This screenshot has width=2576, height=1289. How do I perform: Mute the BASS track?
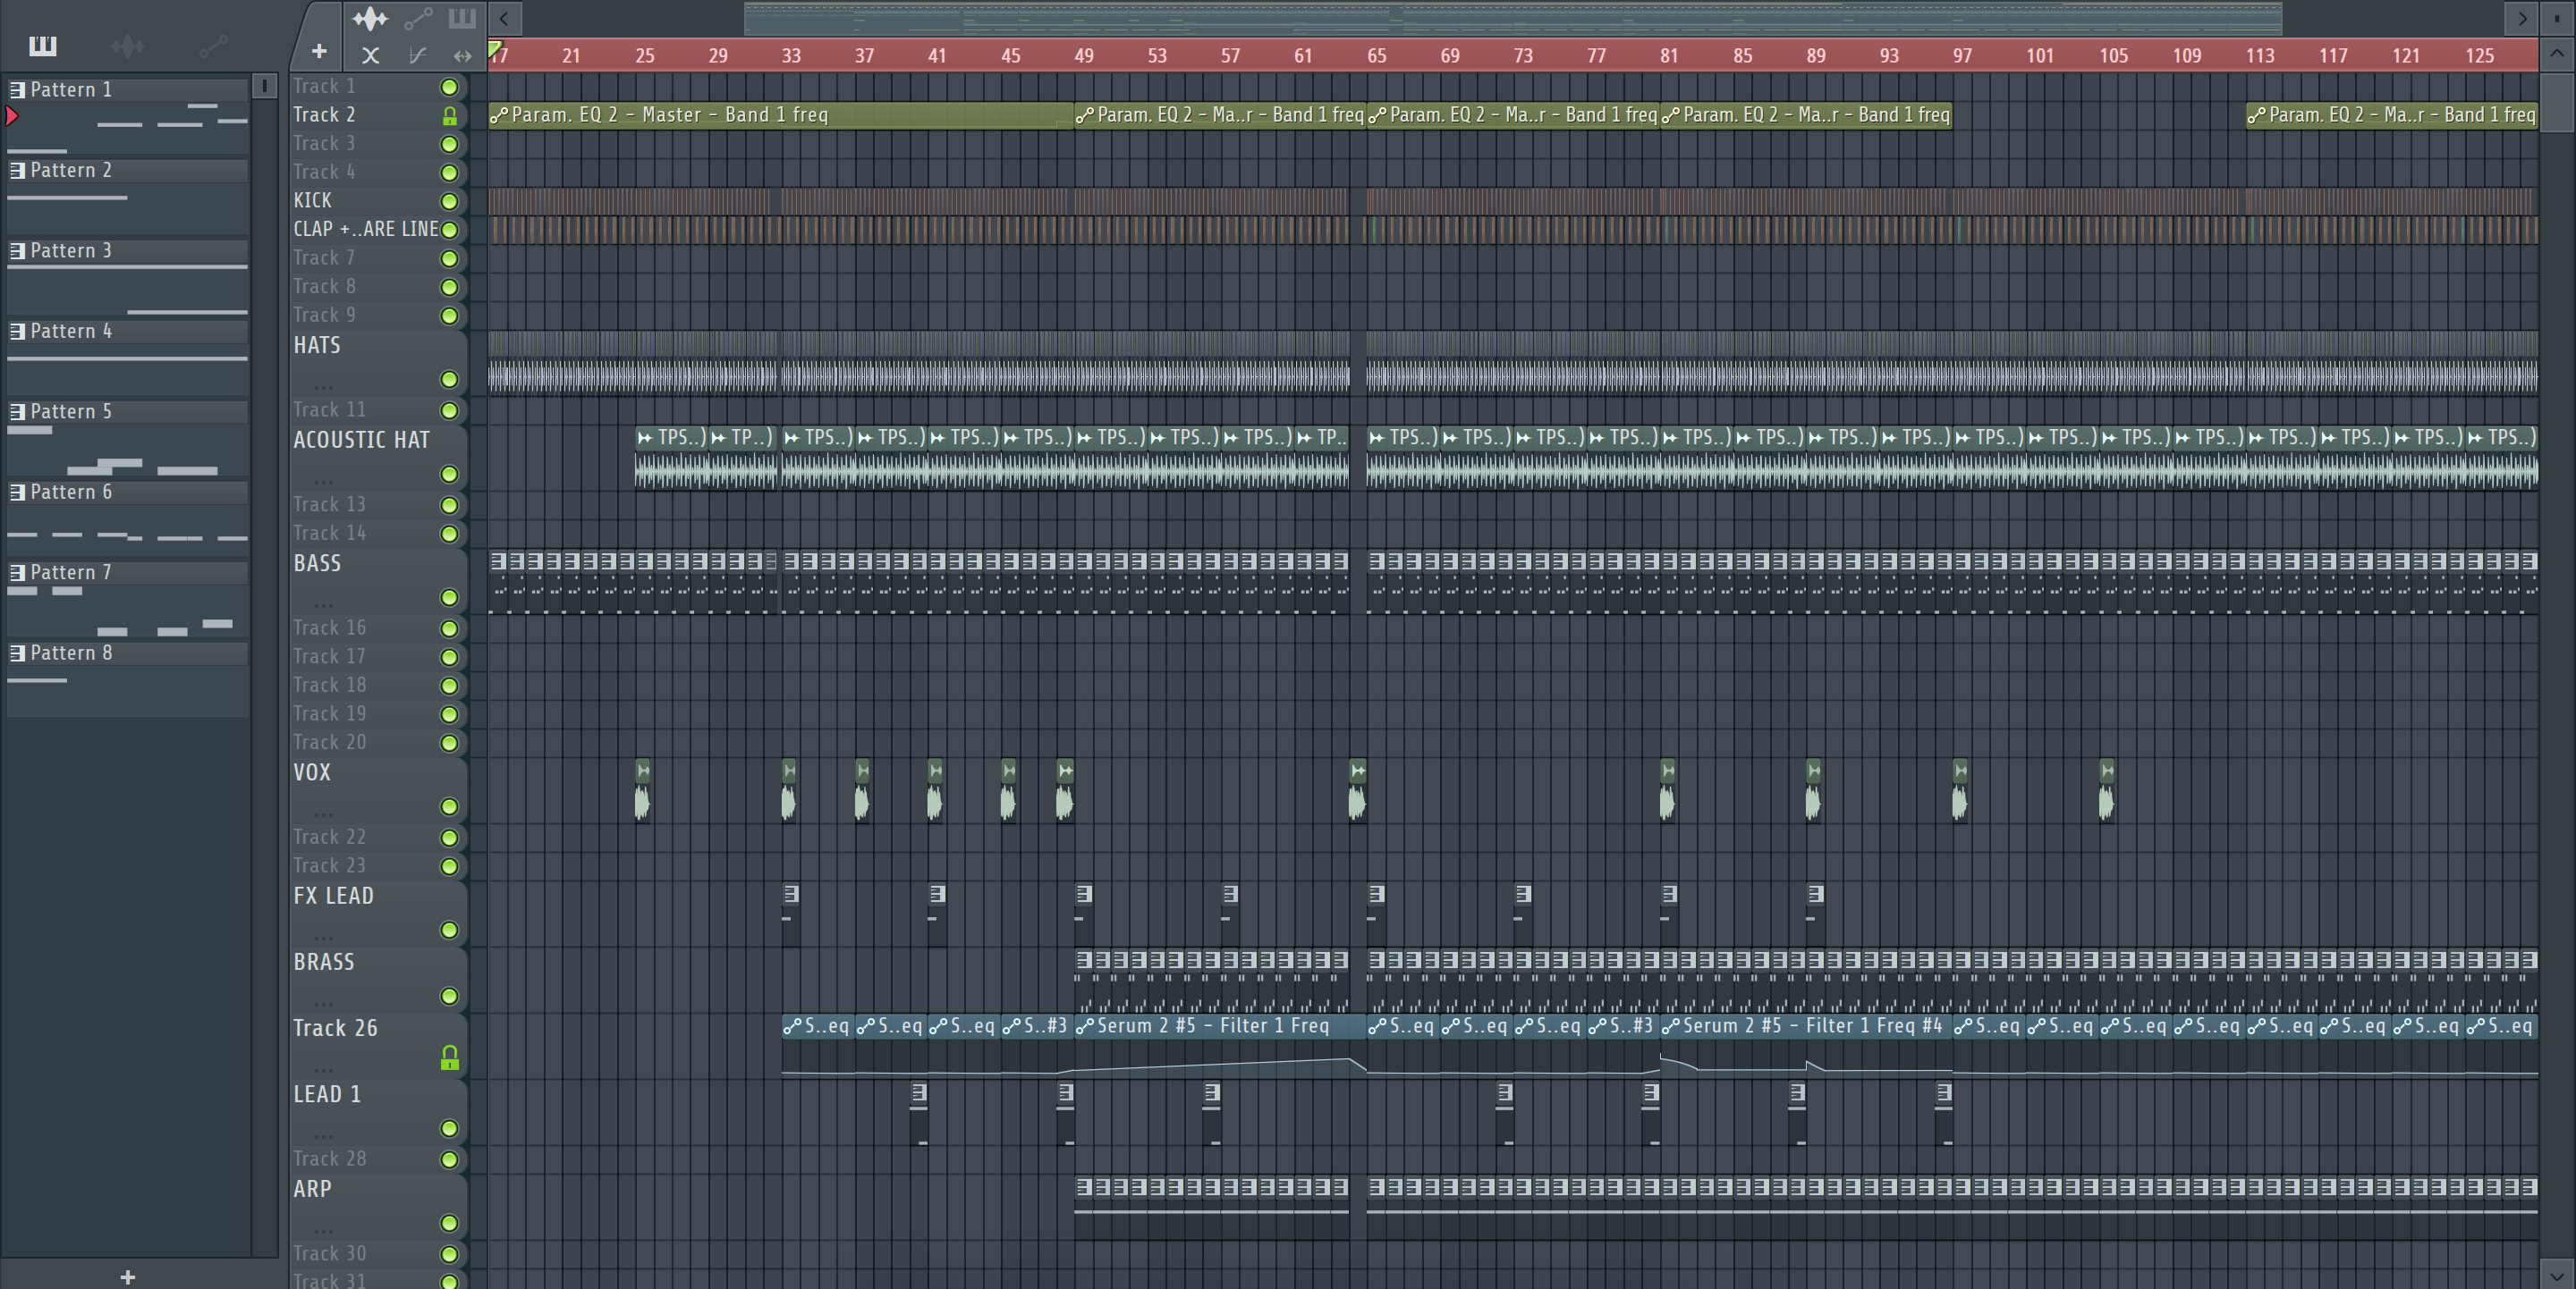click(450, 597)
